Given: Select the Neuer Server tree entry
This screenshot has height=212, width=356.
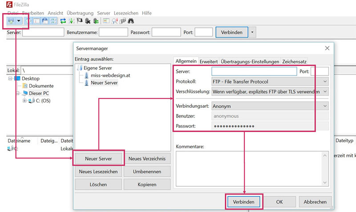Looking at the screenshot, I should [x=104, y=83].
